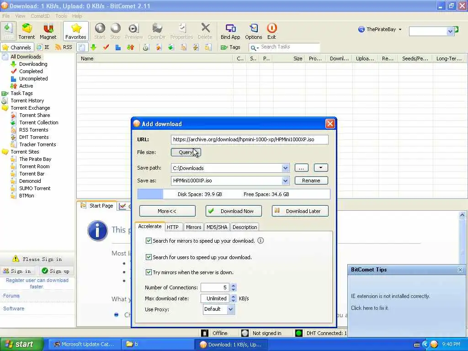Open the Save path dropdown
Screen dimensions: 468x351
point(285,168)
